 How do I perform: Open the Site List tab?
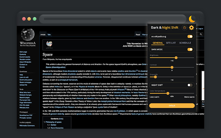(x=171, y=43)
